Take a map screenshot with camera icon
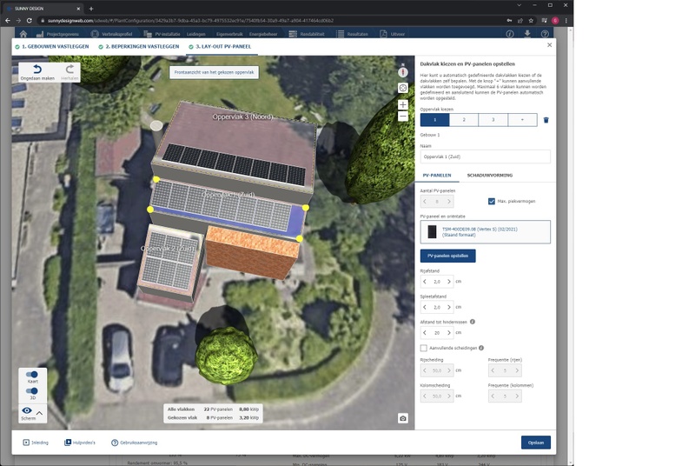This screenshot has height=466, width=695. [402, 418]
